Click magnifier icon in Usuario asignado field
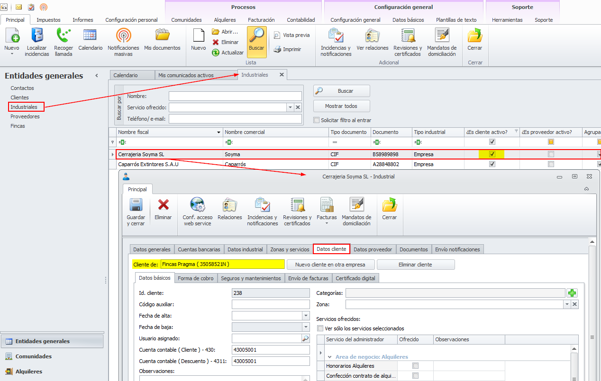 coord(305,338)
